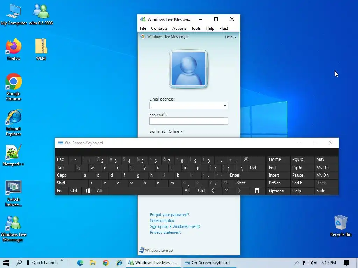358x268 pixels.
Task: Click the down arrow key on the keyboard
Action: pyautogui.click(x=226, y=190)
